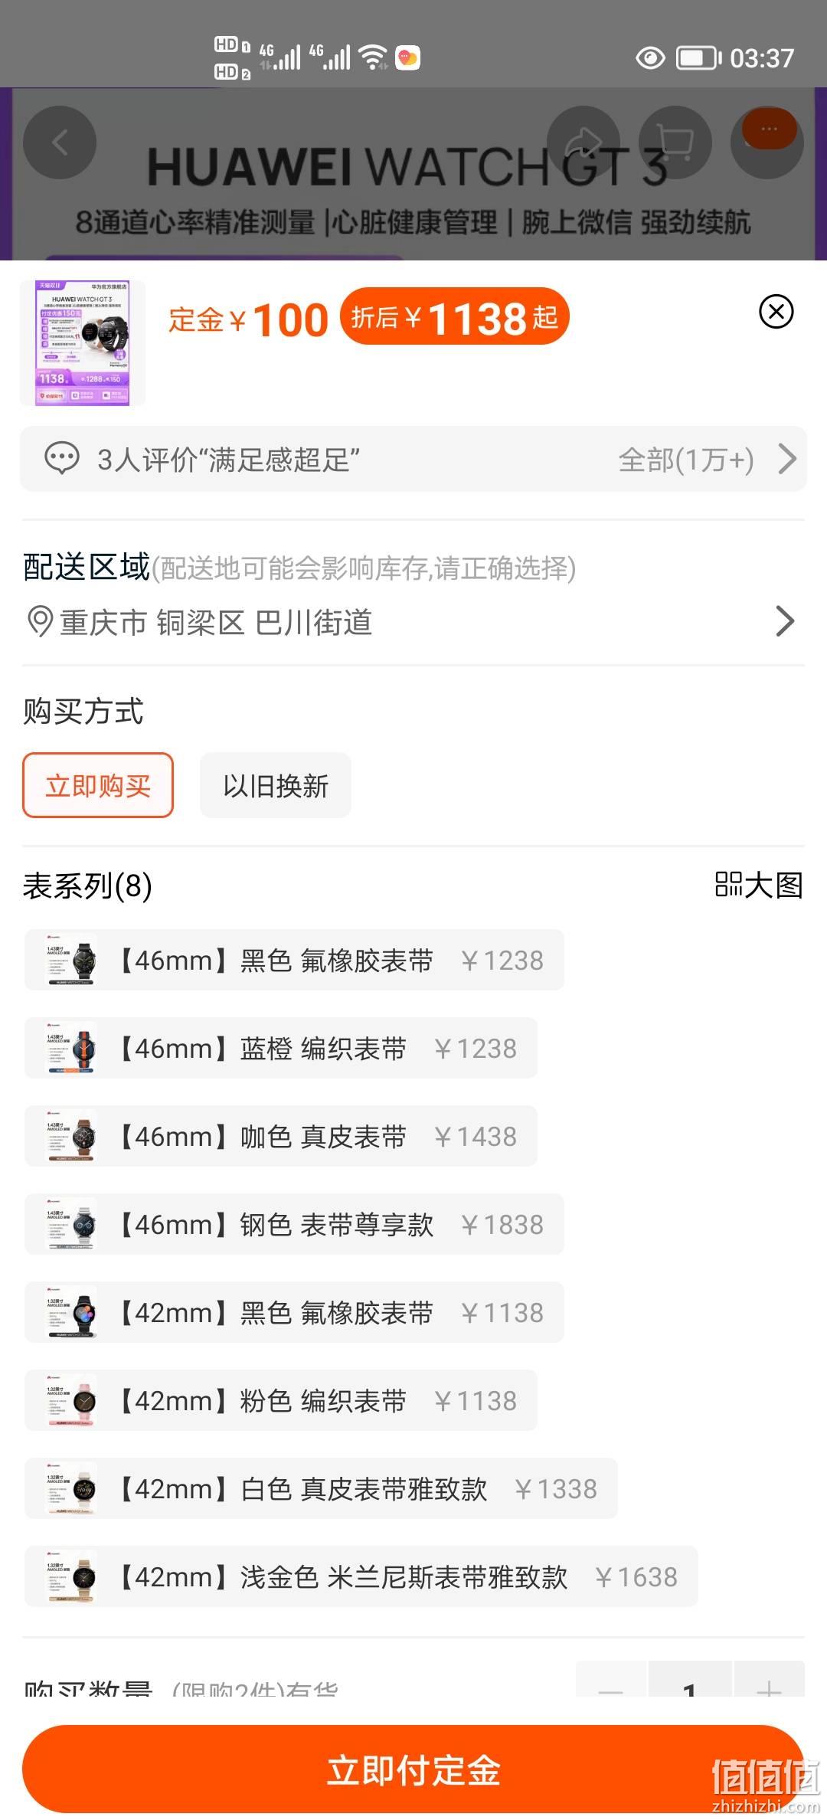Pick 46mm 钢色 表带尊享款 variant

pyautogui.click(x=294, y=1224)
